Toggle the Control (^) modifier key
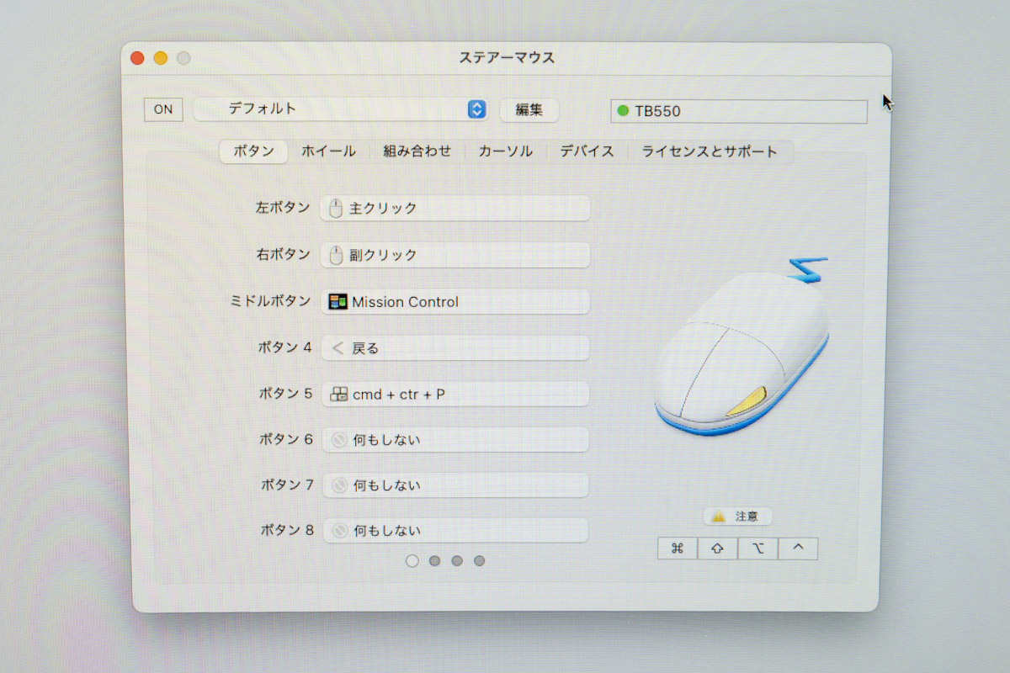Screen dimensions: 1010x673 (797, 548)
